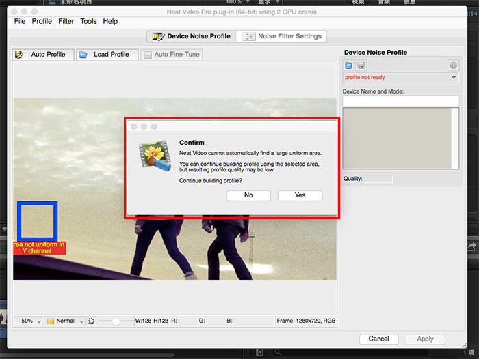Click No in the Confirm dialog
The image size is (479, 359).
(248, 195)
